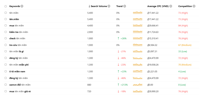
Task: Click info icon next to Trend header
Action: point(125,6)
